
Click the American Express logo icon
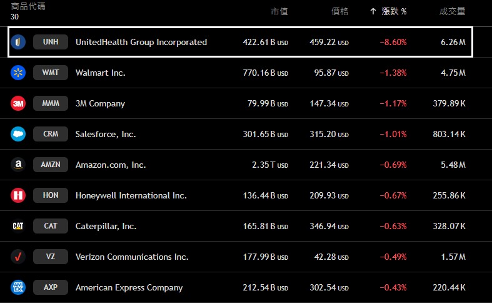click(x=18, y=287)
